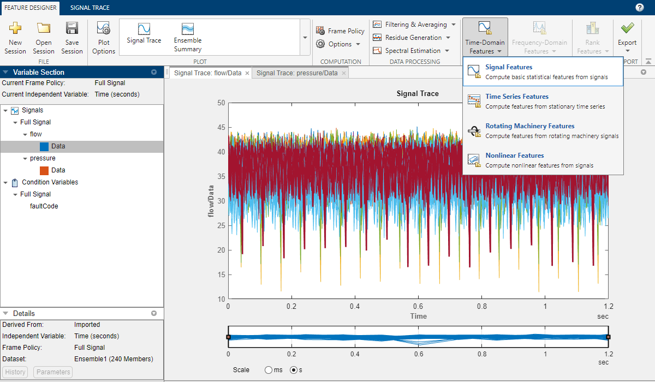Click the Save Session icon
The width and height of the screenshot is (655, 382).
pyautogui.click(x=72, y=29)
